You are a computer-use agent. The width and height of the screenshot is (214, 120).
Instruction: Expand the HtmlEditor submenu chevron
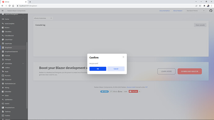click(x=23, y=63)
